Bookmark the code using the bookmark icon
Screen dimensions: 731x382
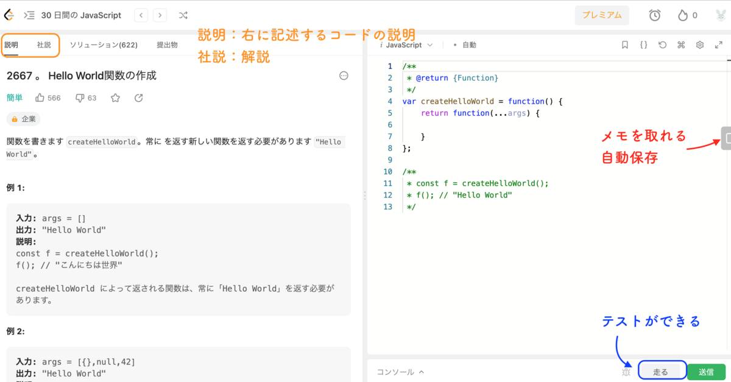(624, 44)
